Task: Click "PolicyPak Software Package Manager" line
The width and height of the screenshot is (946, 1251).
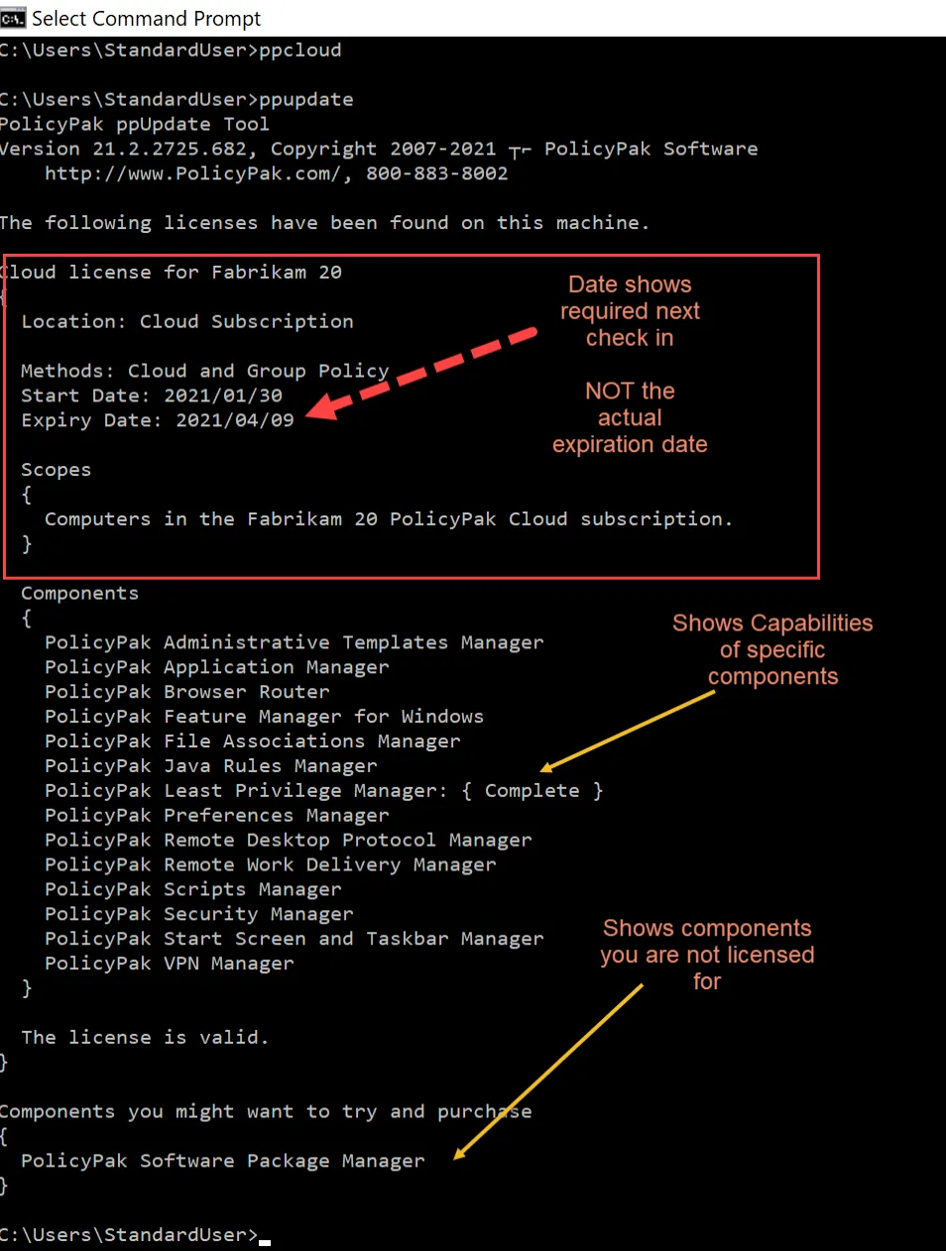Action: point(222,1161)
